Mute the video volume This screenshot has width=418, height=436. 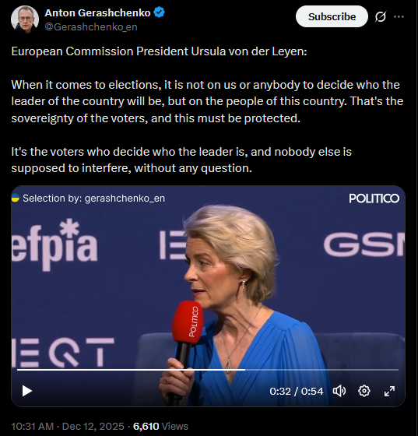339,391
